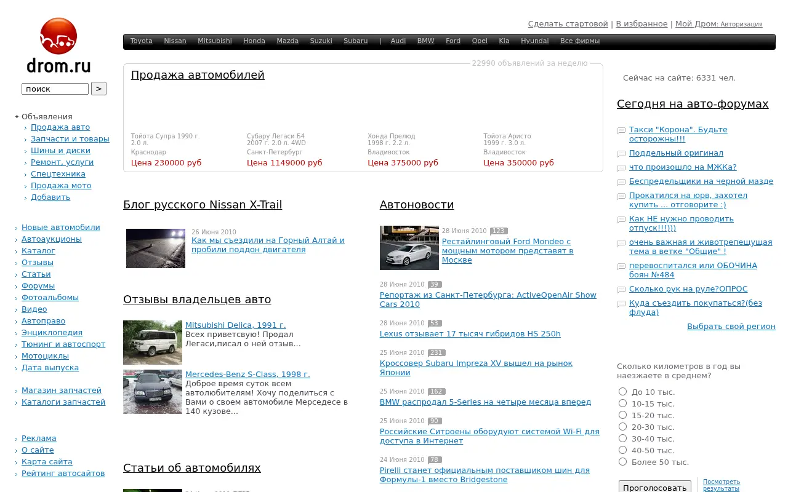788x492 pixels.
Task: Open 'Фотоальбомы' in the left menu
Action: 50,298
